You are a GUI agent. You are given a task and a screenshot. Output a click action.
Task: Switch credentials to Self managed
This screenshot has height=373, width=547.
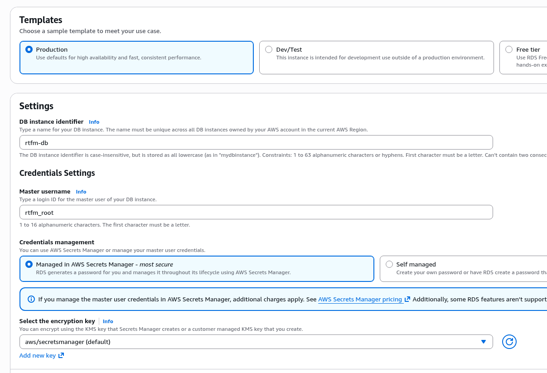[389, 264]
